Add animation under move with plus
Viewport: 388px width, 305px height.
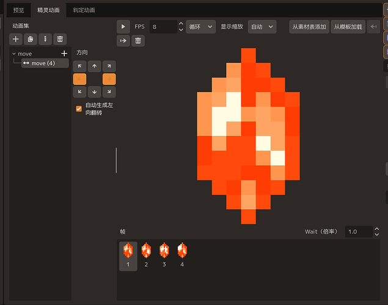tap(64, 53)
